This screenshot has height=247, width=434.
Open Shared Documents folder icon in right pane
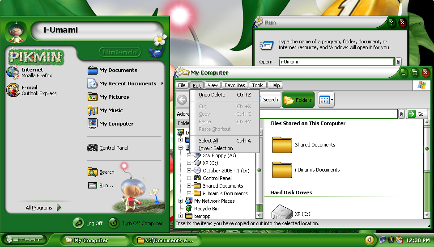pyautogui.click(x=282, y=145)
